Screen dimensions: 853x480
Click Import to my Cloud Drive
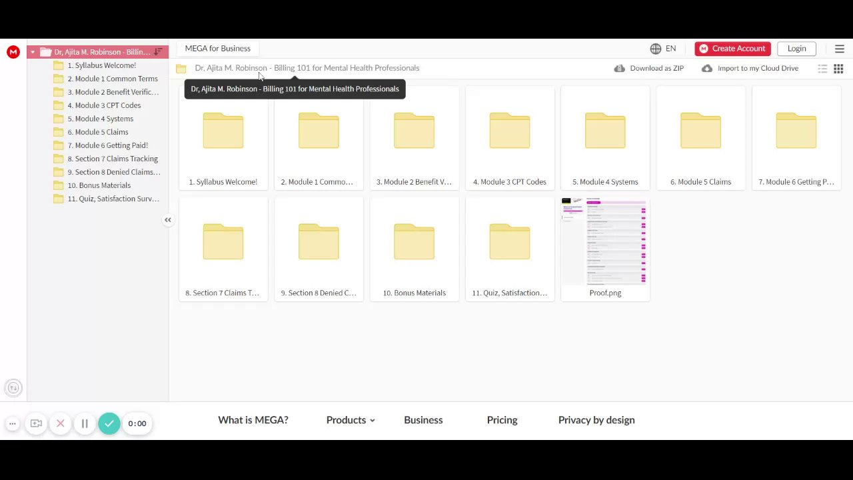tap(750, 68)
